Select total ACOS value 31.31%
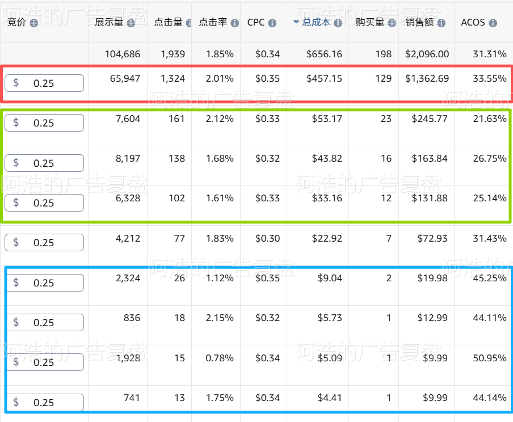The image size is (513, 422). (490, 54)
